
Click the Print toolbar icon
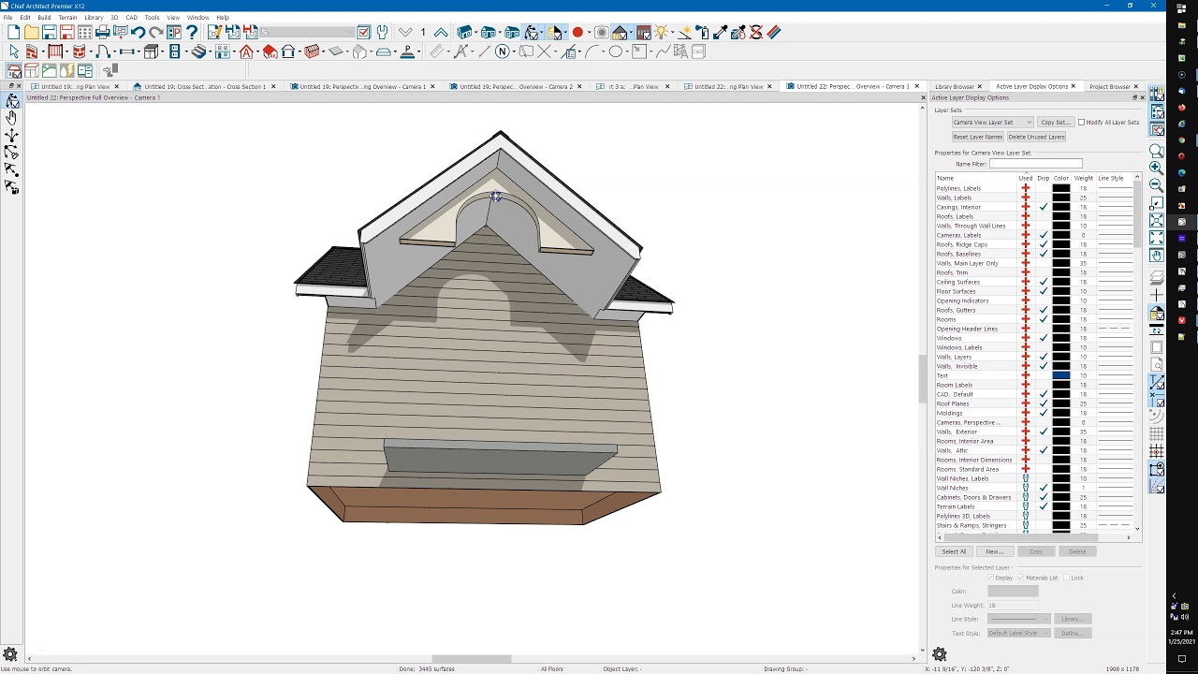pyautogui.click(x=103, y=33)
